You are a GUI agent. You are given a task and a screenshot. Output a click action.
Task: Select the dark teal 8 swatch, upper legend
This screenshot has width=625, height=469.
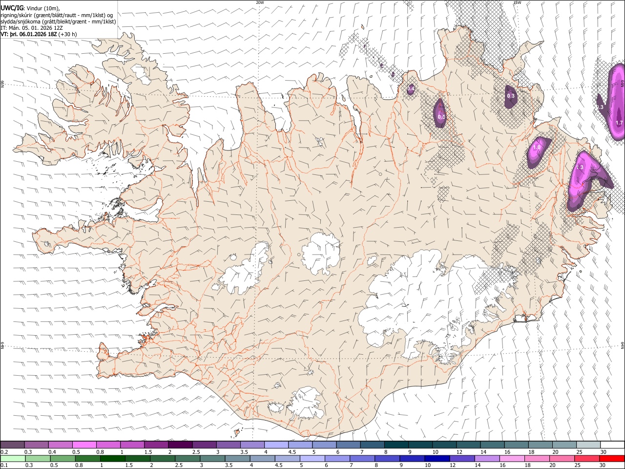[x=396, y=445]
